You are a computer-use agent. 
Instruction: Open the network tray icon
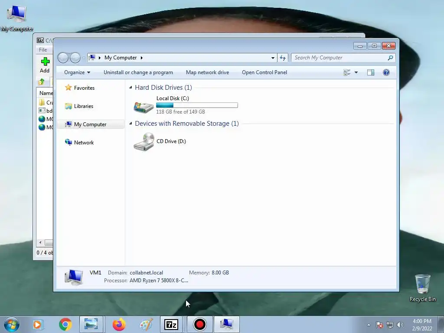click(390, 325)
